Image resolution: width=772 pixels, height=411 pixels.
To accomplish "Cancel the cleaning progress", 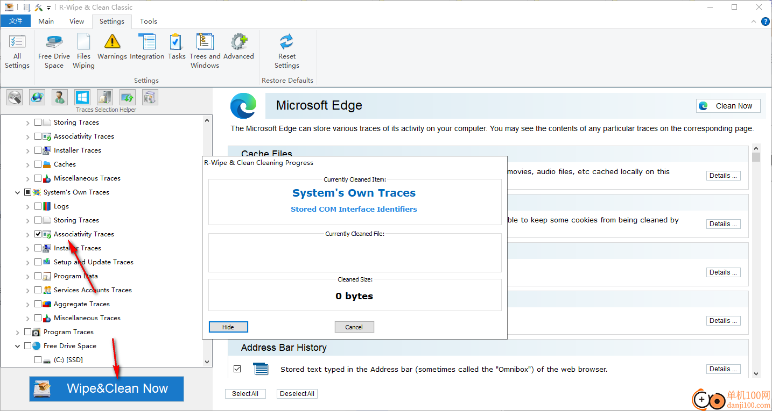I will coord(354,327).
